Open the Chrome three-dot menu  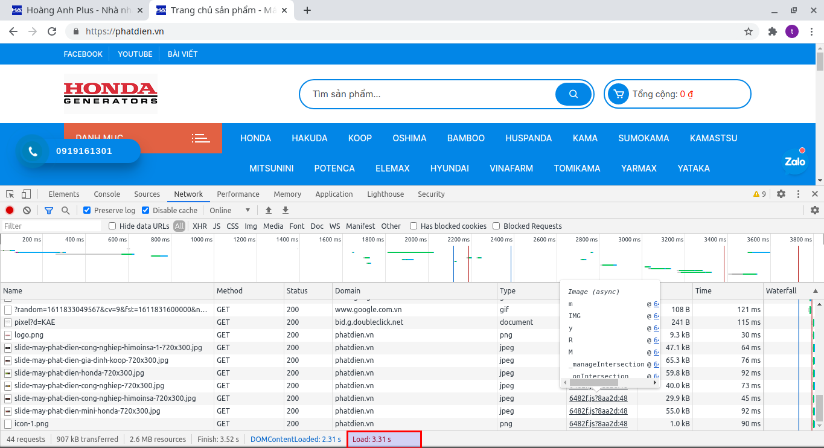click(x=811, y=31)
